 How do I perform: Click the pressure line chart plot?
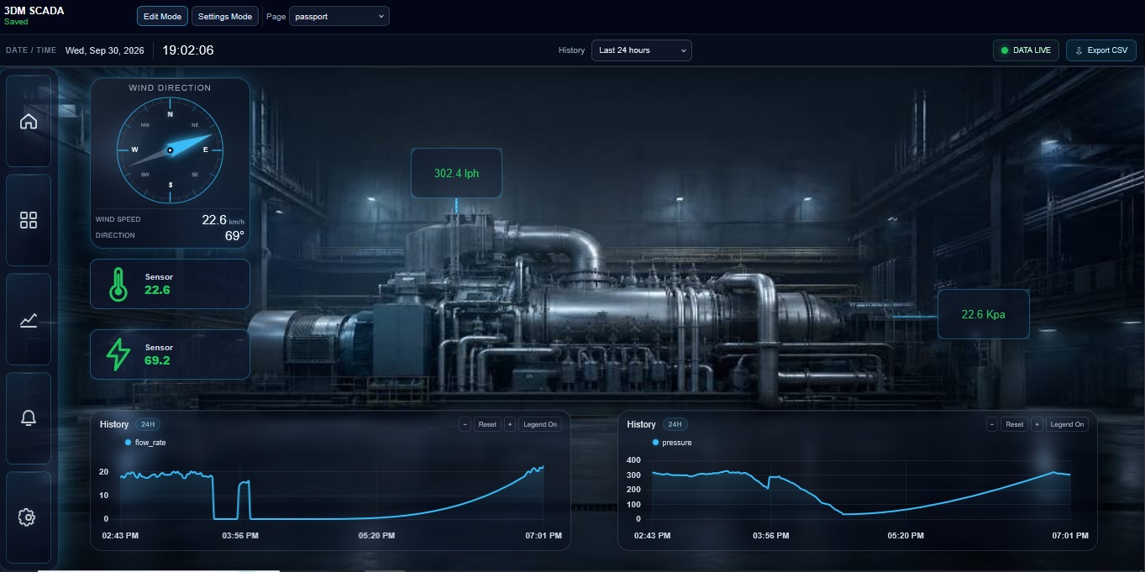click(x=861, y=490)
